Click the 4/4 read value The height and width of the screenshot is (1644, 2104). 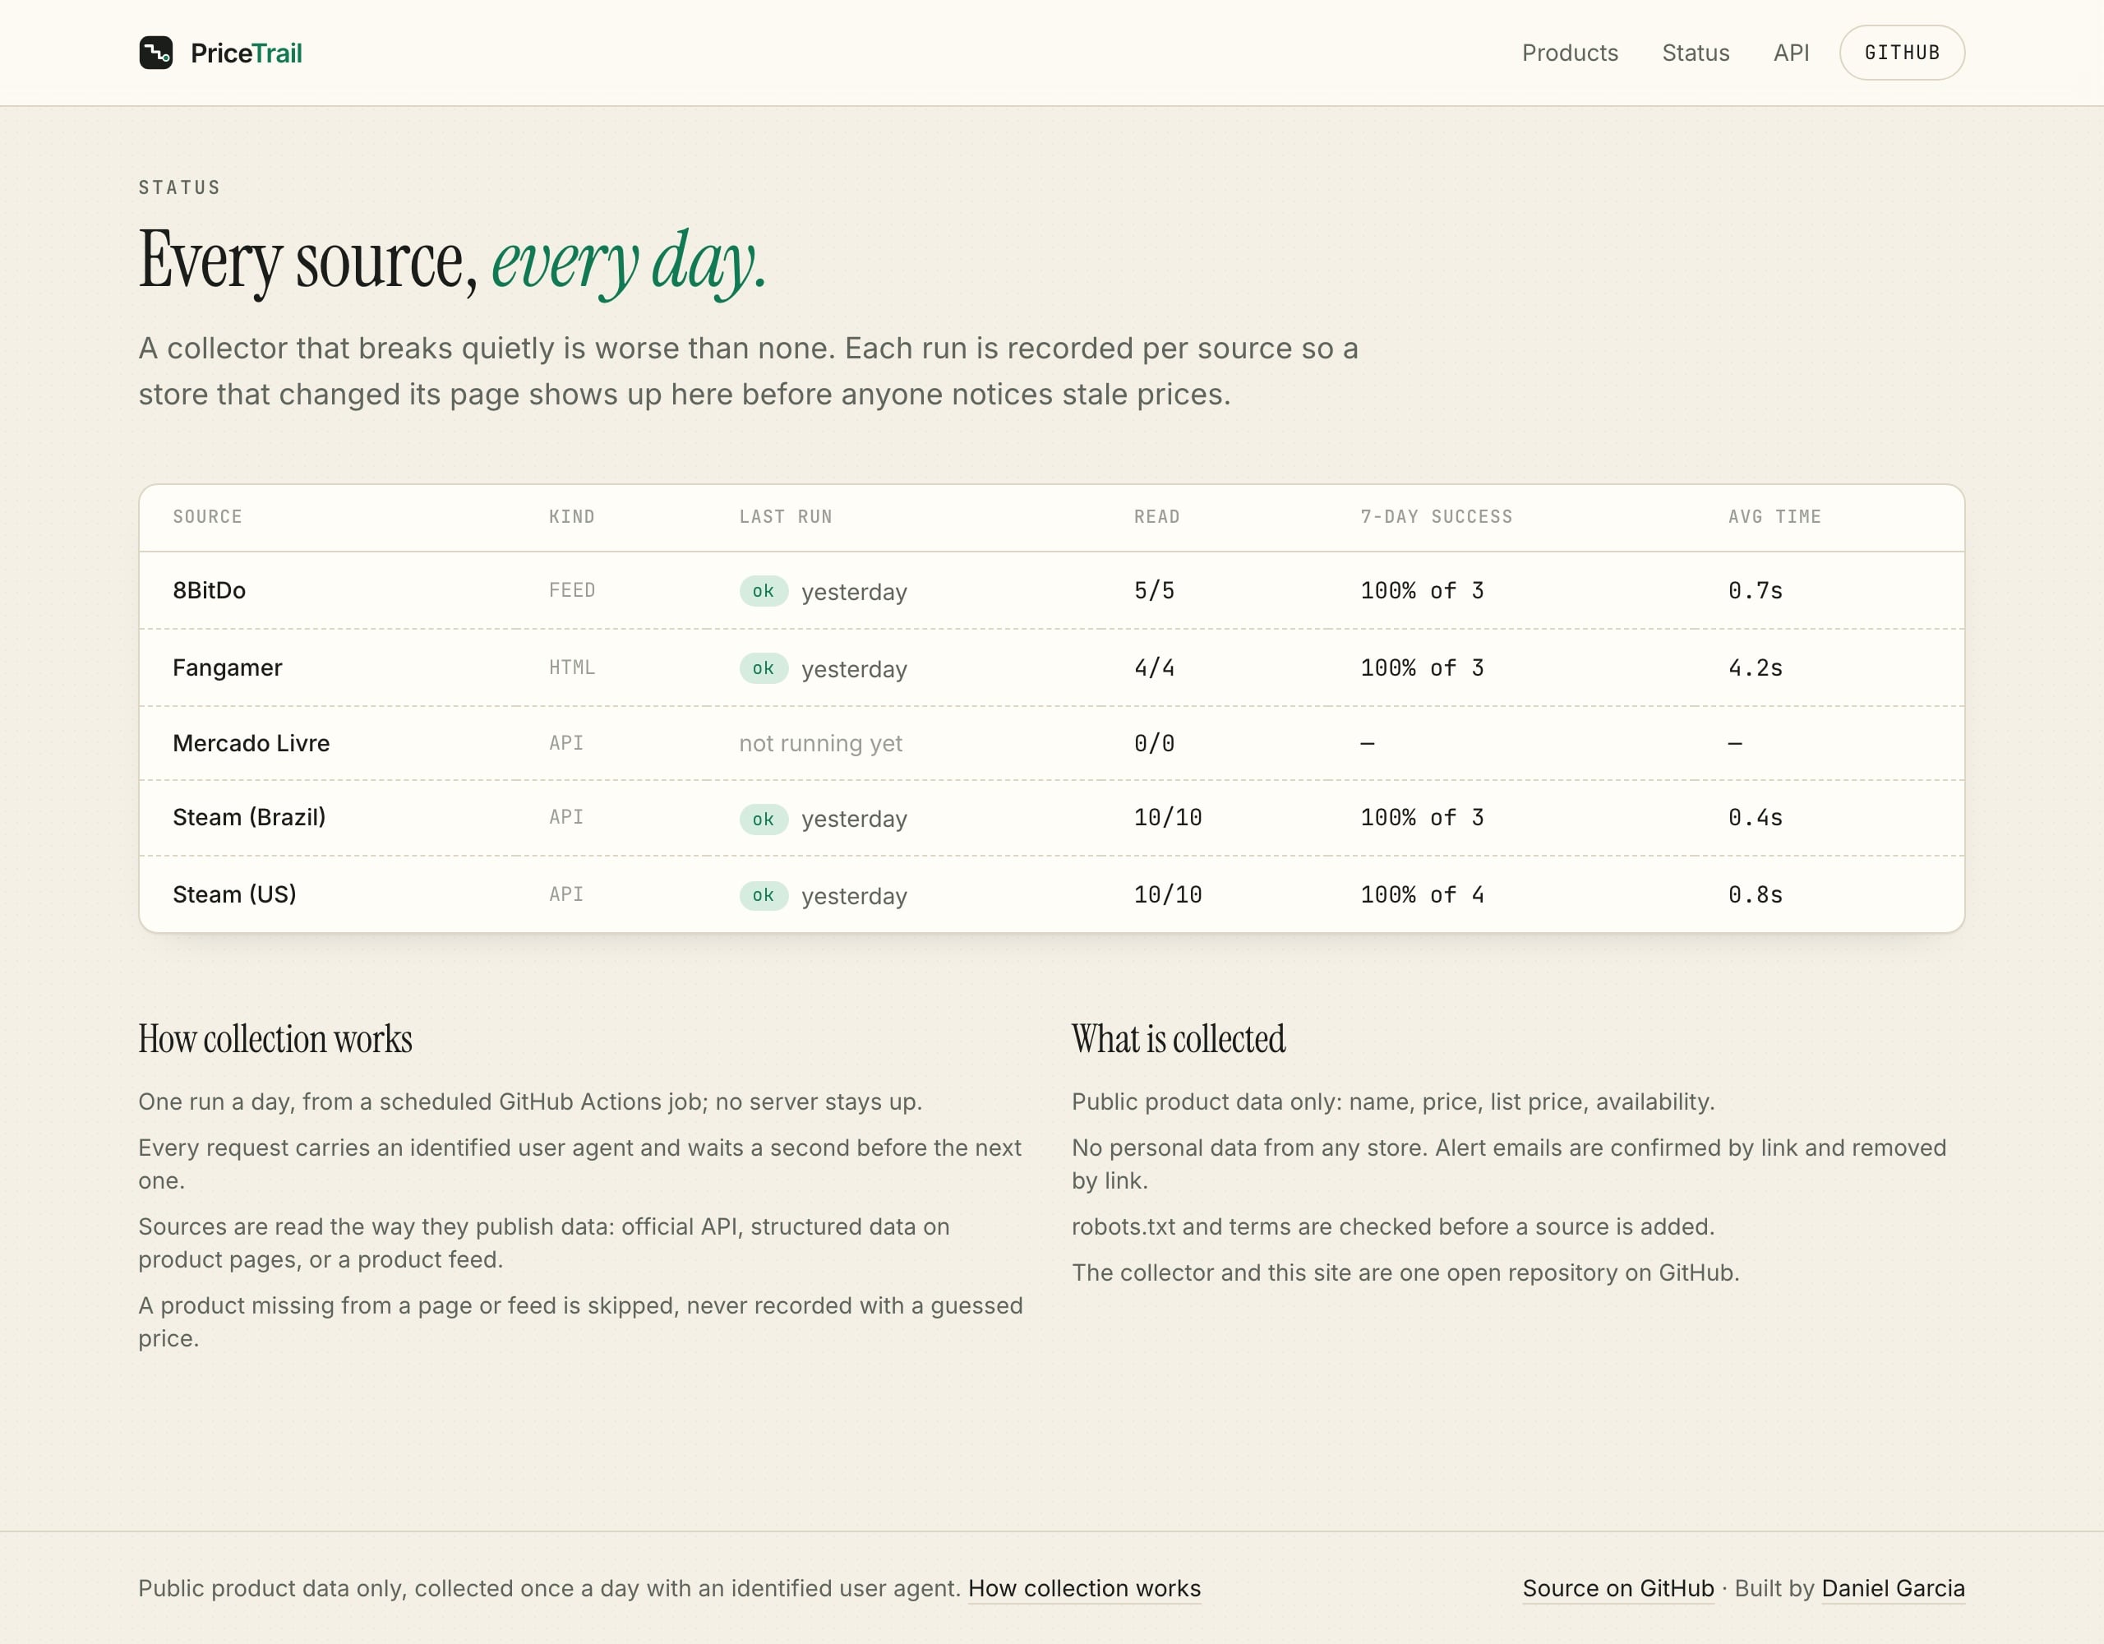coord(1154,667)
